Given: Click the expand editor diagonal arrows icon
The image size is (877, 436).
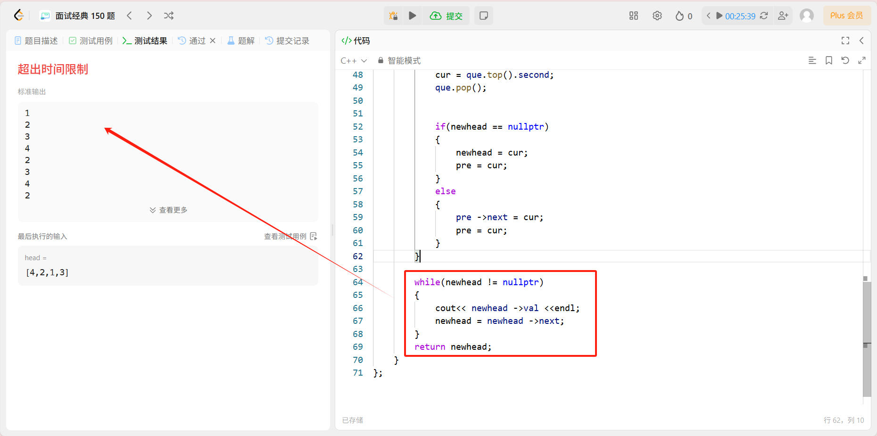Looking at the screenshot, I should 861,60.
